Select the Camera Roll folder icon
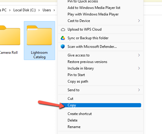The width and height of the screenshot is (162, 134). point(10,35)
